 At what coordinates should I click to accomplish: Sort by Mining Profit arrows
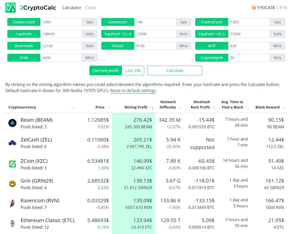tap(152, 107)
